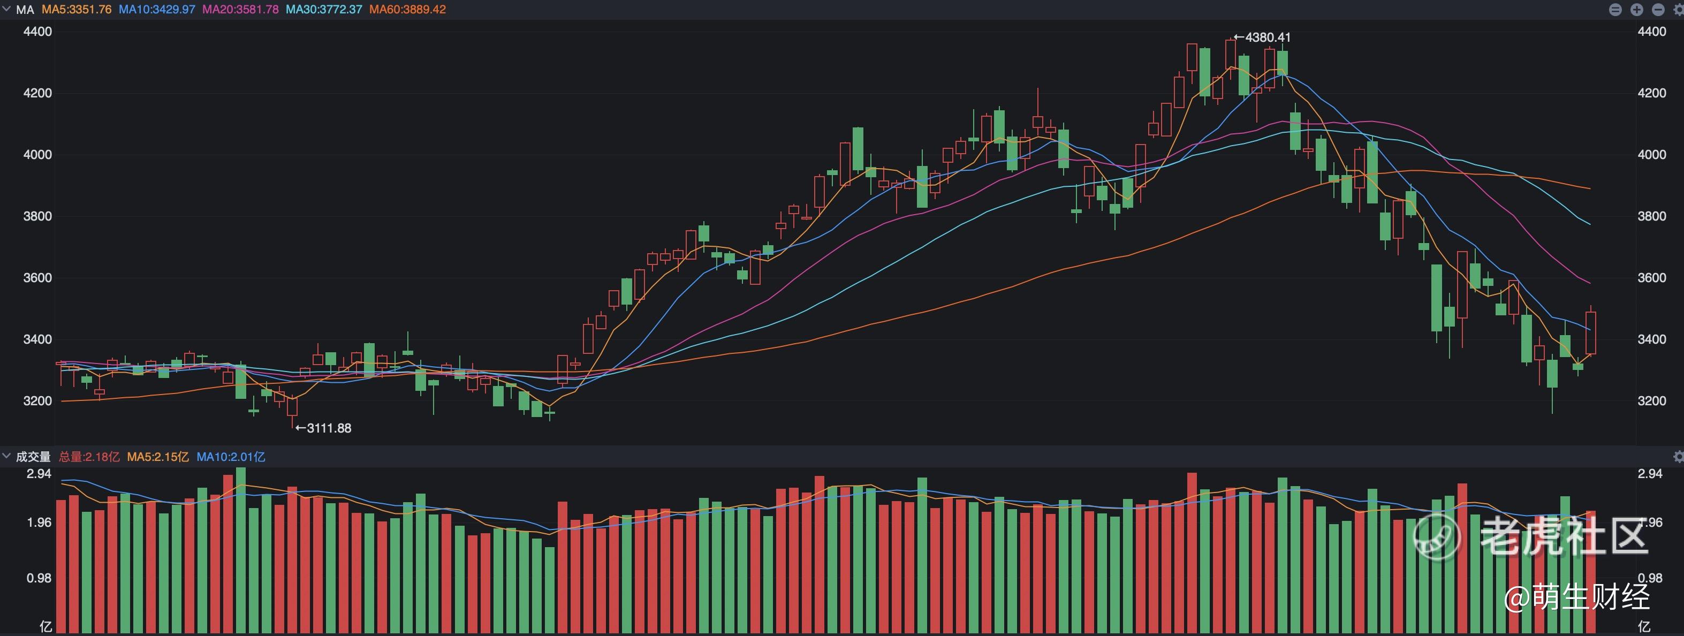The height and width of the screenshot is (636, 1684).
Task: Collapse the 成交量 volume panel chevron
Action: coord(6,456)
